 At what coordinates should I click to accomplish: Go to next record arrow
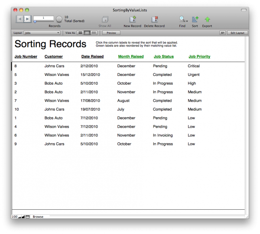click(28, 19)
